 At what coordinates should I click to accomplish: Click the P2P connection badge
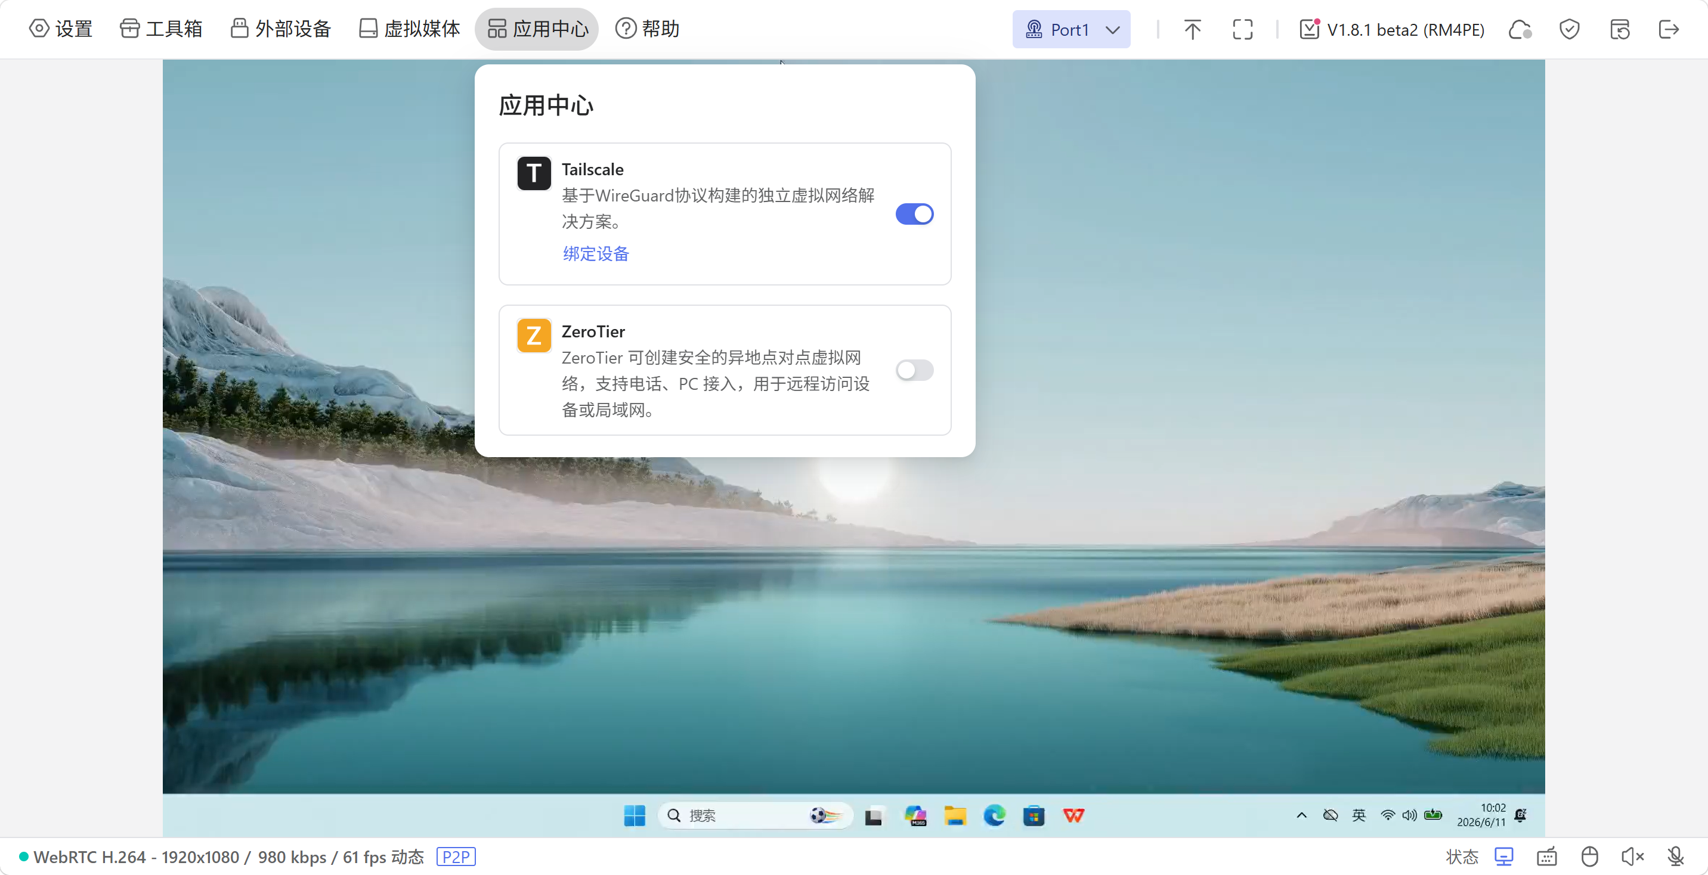[456, 857]
